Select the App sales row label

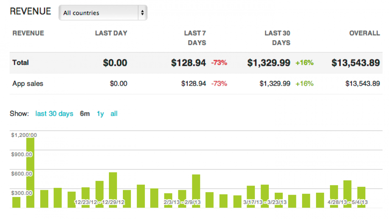coord(28,84)
